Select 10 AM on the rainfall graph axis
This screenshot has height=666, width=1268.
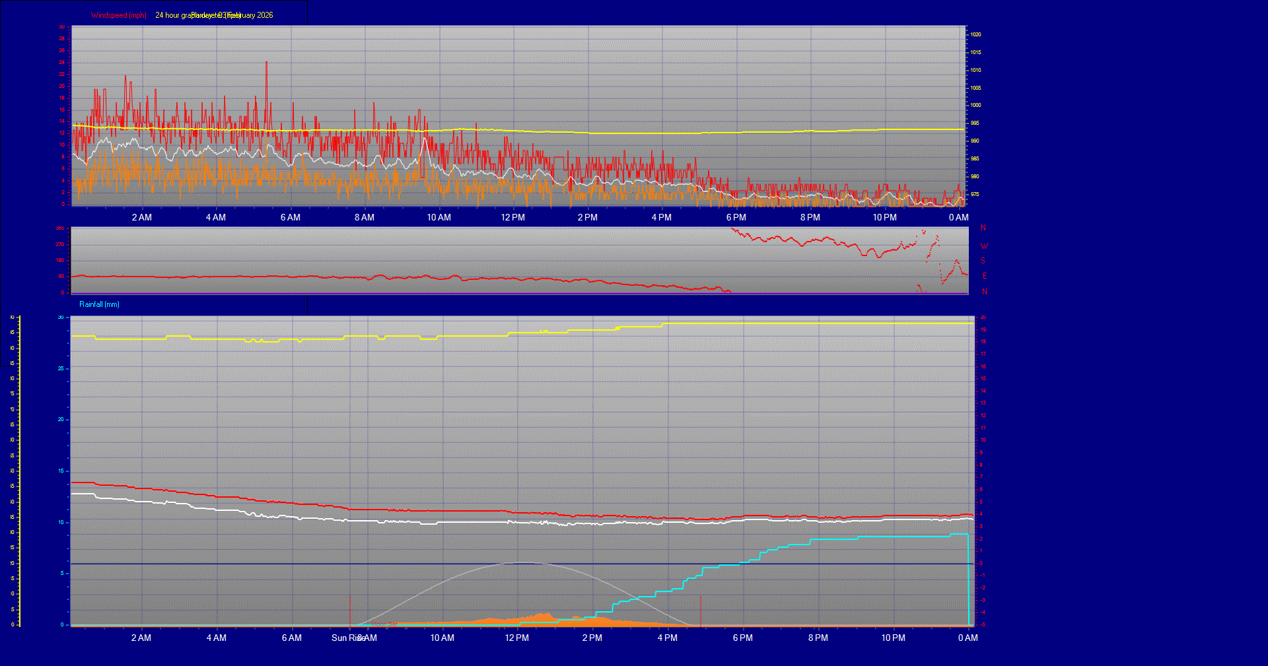(442, 638)
